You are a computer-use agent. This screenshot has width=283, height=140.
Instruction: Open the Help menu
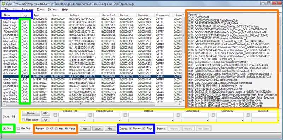click(65, 10)
